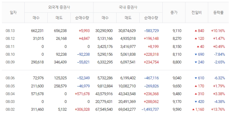Click net volume +234,754
This screenshot has width=230, height=116.
(x=151, y=62)
